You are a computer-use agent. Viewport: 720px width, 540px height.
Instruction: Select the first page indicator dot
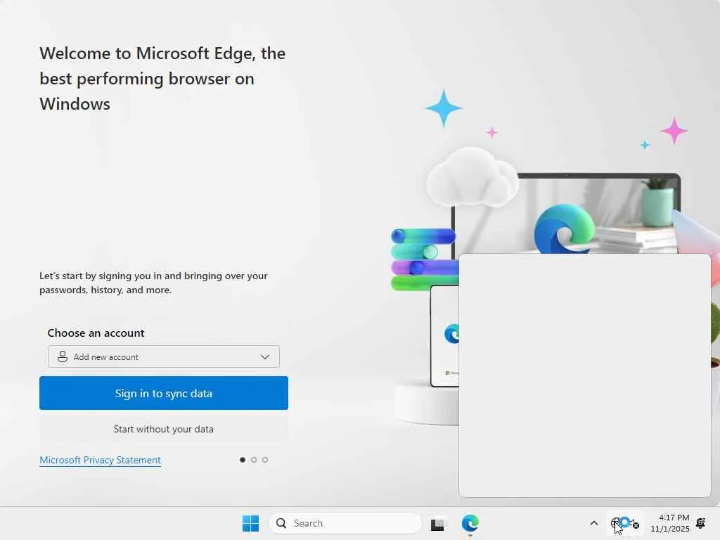243,460
